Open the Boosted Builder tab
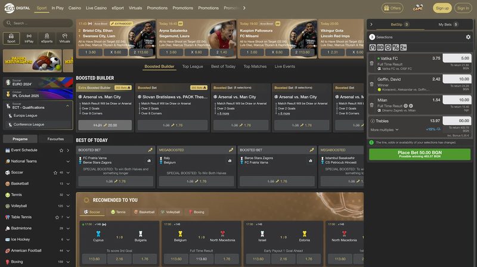Viewport: 477px width, 267px height. click(x=159, y=66)
